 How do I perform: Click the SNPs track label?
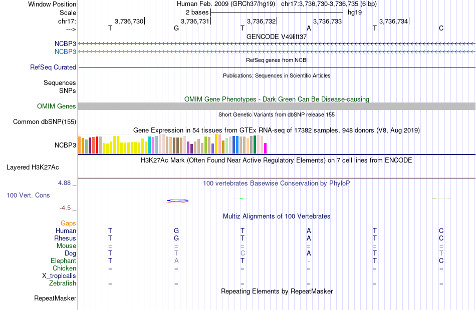[x=68, y=90]
